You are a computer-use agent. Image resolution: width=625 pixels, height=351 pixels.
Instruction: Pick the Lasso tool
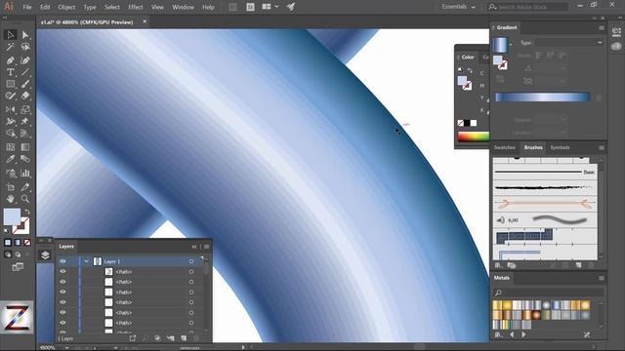[x=25, y=48]
